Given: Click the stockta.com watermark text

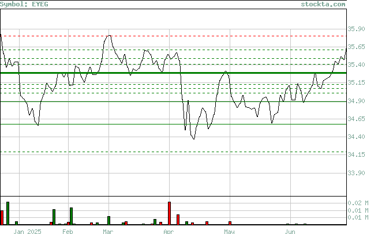Looking at the screenshot, I should pos(323,5).
